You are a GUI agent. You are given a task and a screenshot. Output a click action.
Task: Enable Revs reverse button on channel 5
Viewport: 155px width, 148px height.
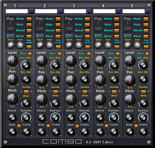tap(146, 36)
